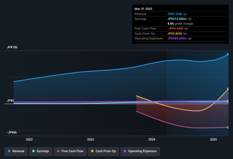Toggle the Operating Expenses legend series
233x159 pixels.
pos(140,151)
